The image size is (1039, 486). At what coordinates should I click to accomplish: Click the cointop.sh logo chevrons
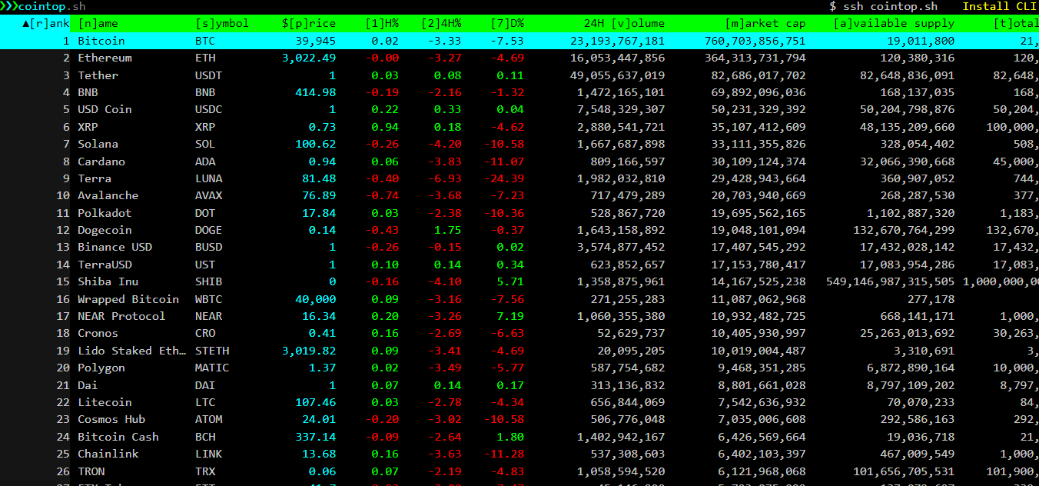pyautogui.click(x=9, y=6)
